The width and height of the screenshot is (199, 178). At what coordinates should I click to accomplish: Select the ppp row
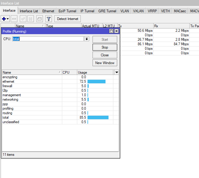pyautogui.click(x=60, y=104)
